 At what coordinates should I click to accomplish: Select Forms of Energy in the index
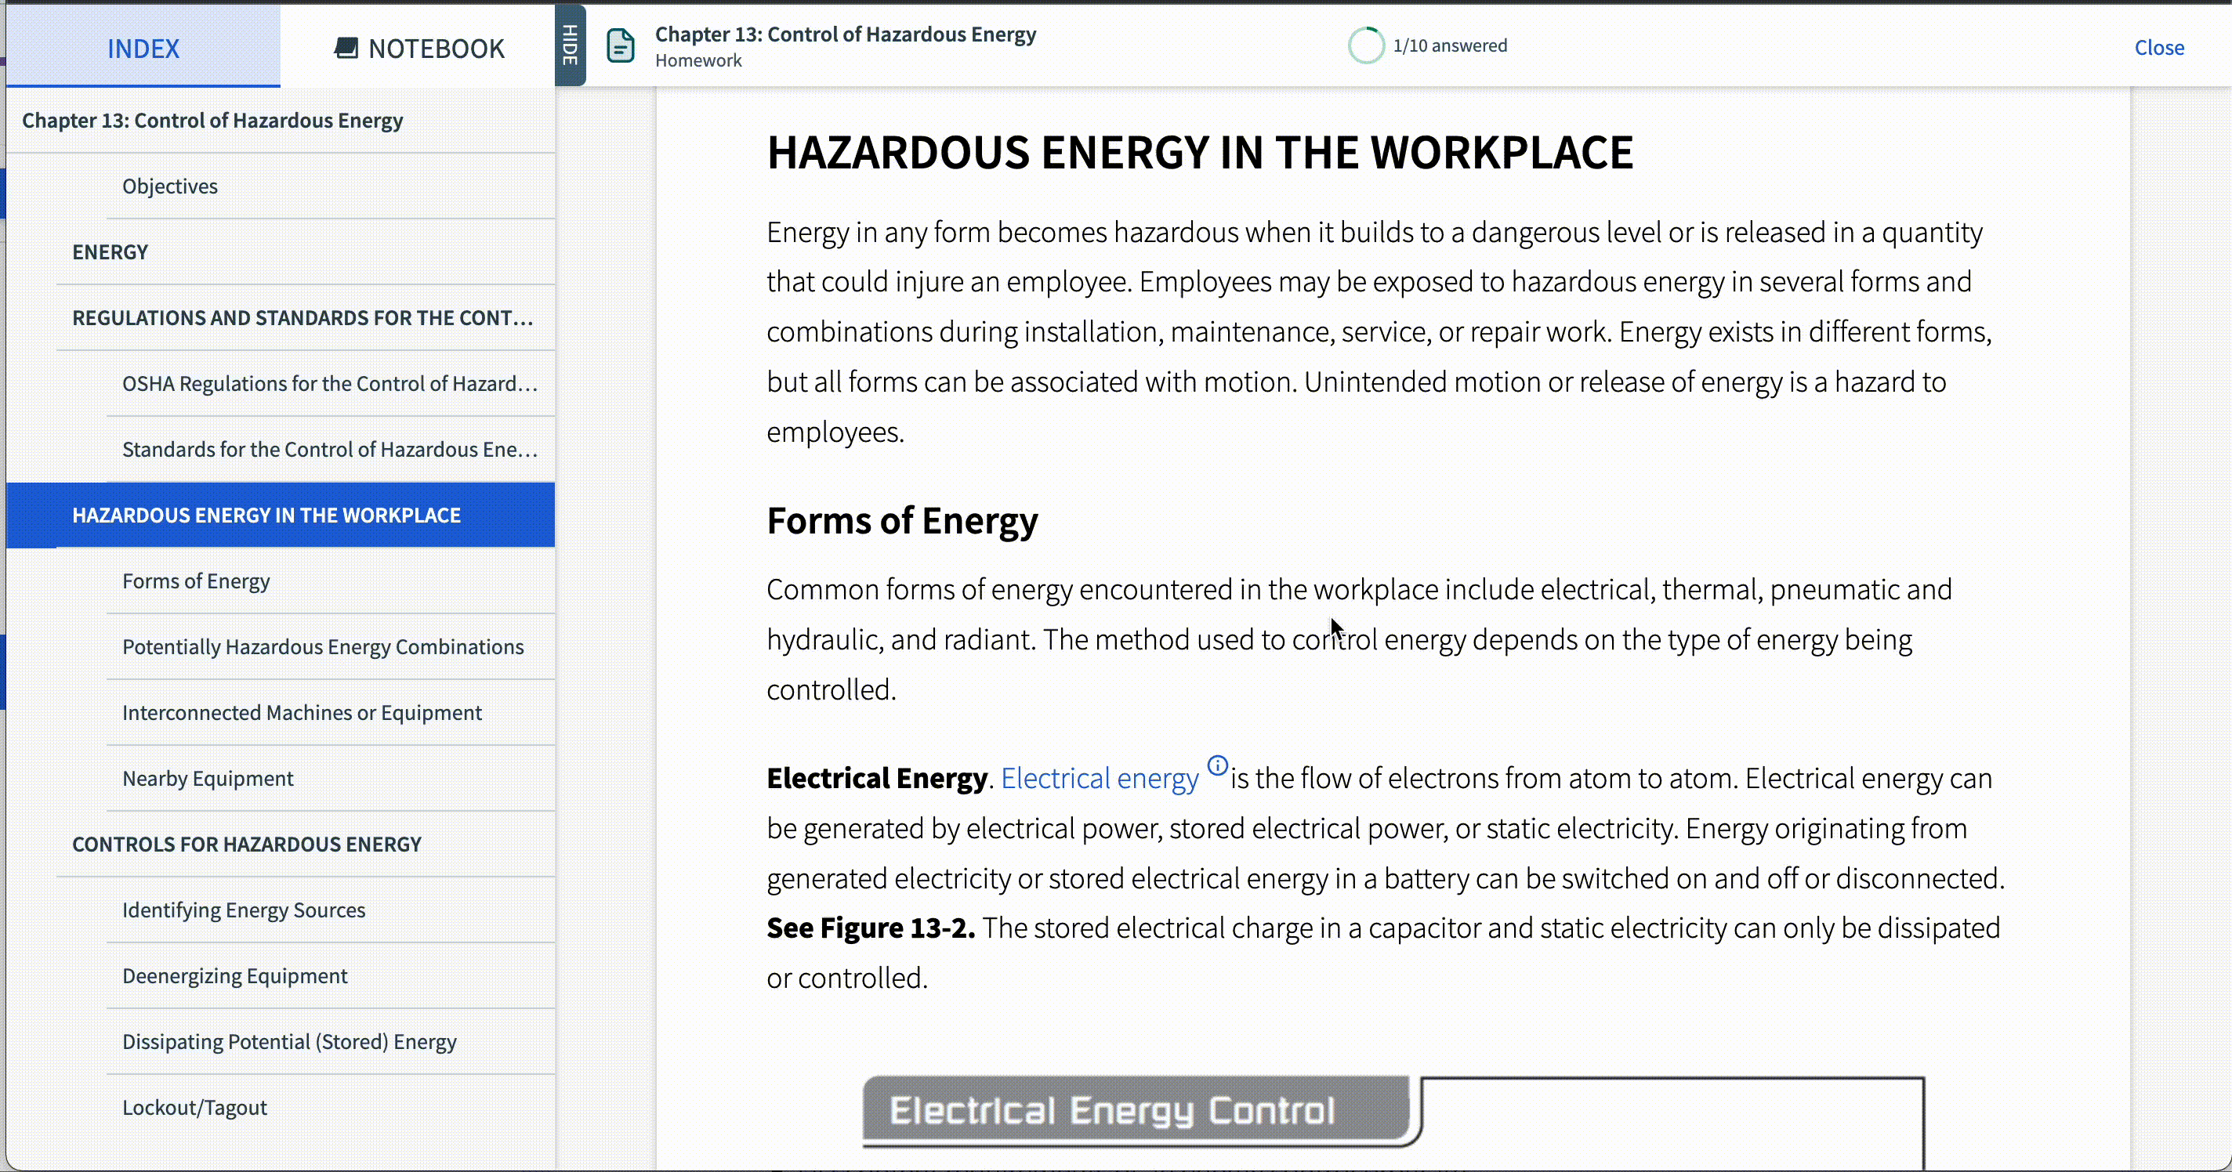tap(196, 581)
